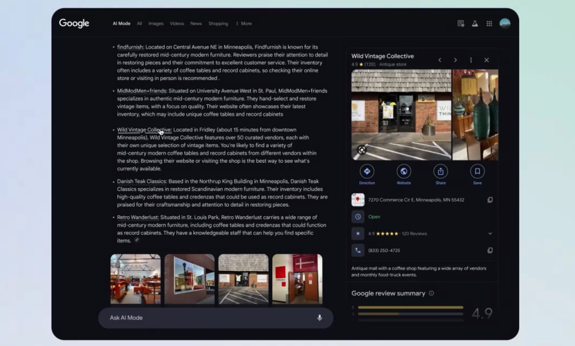The height and width of the screenshot is (346, 575).
Task: Click the clock hours icon
Action: point(358,217)
